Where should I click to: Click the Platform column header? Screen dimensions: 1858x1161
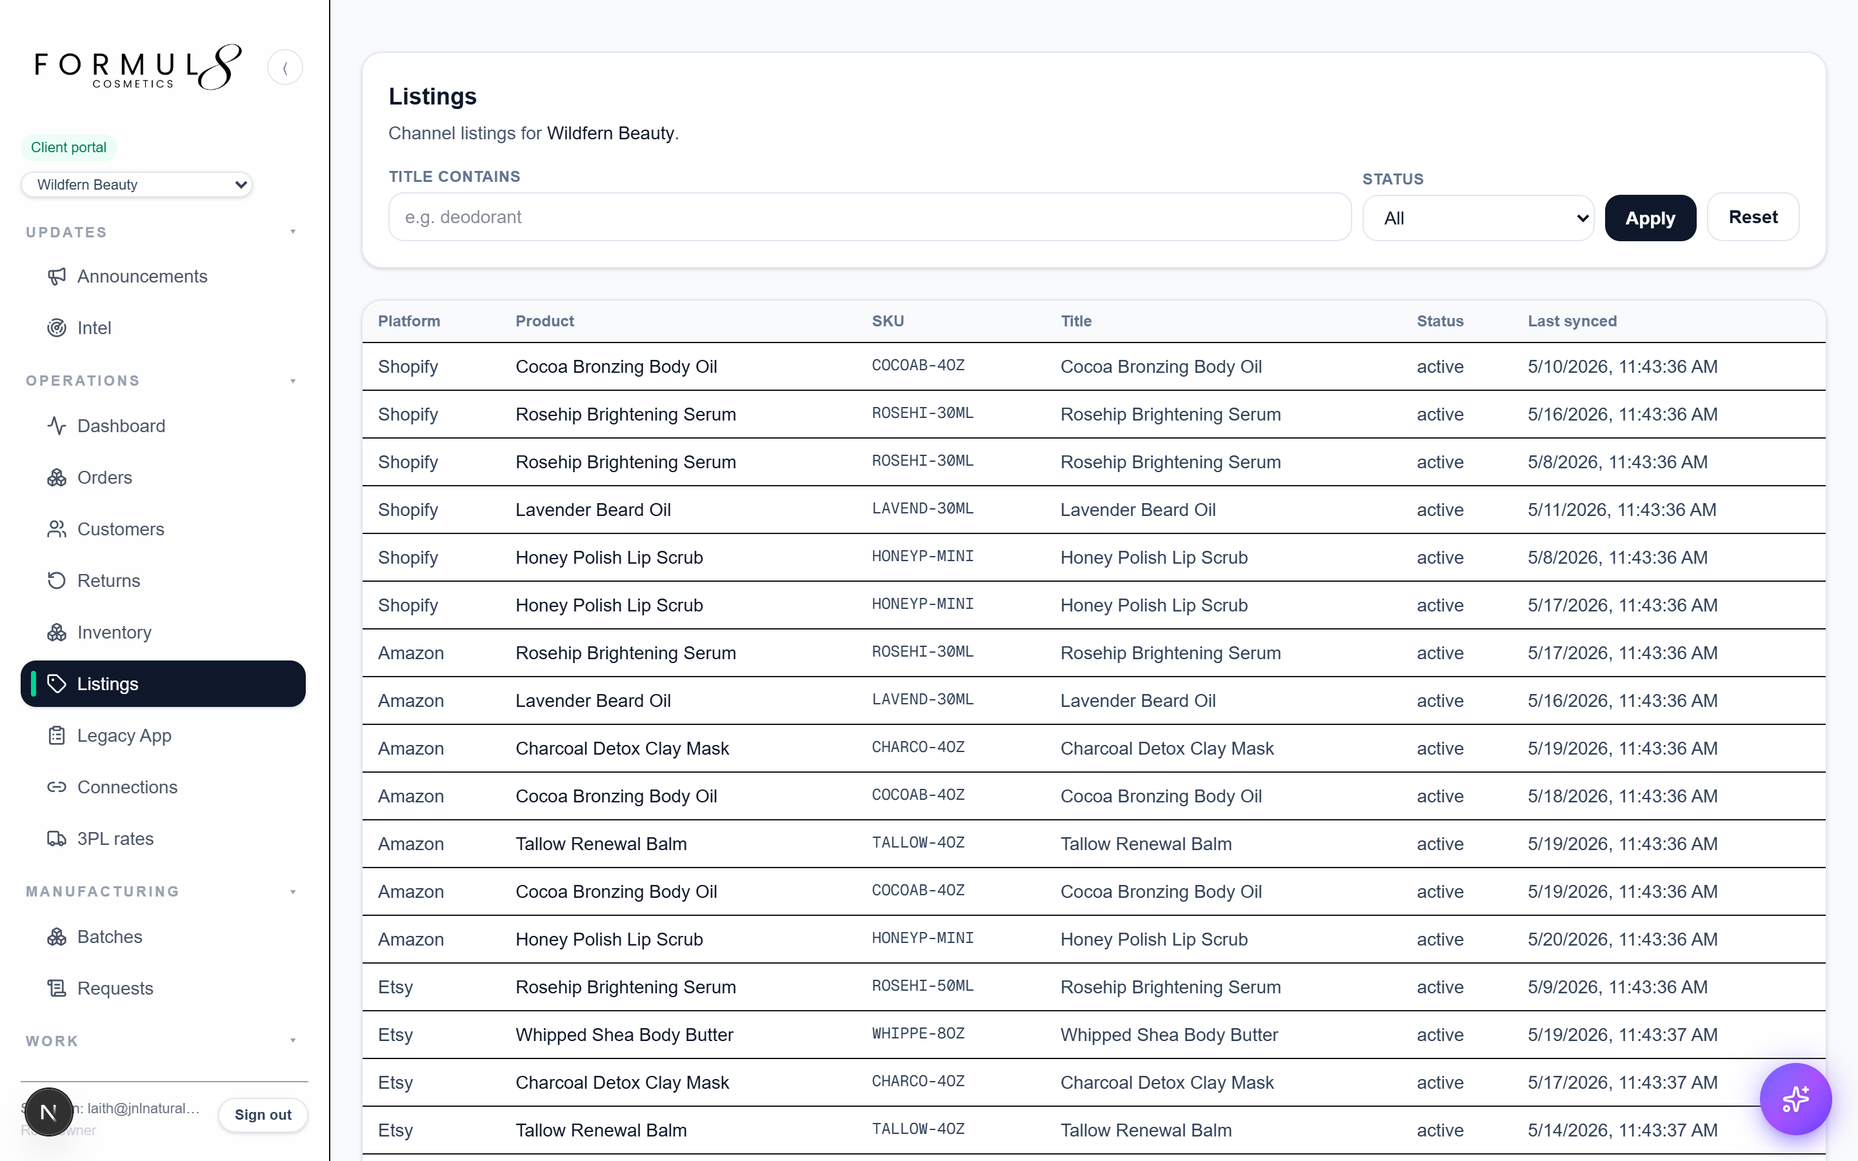point(408,321)
